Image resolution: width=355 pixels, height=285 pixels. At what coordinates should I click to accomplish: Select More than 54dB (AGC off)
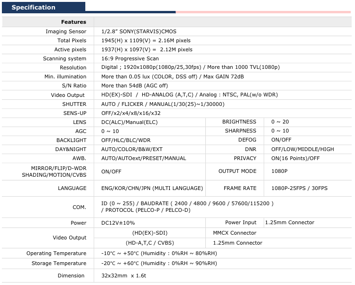[135, 86]
